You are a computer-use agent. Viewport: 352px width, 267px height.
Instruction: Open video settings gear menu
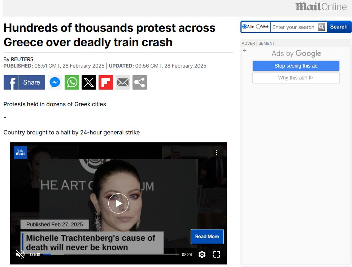202,254
